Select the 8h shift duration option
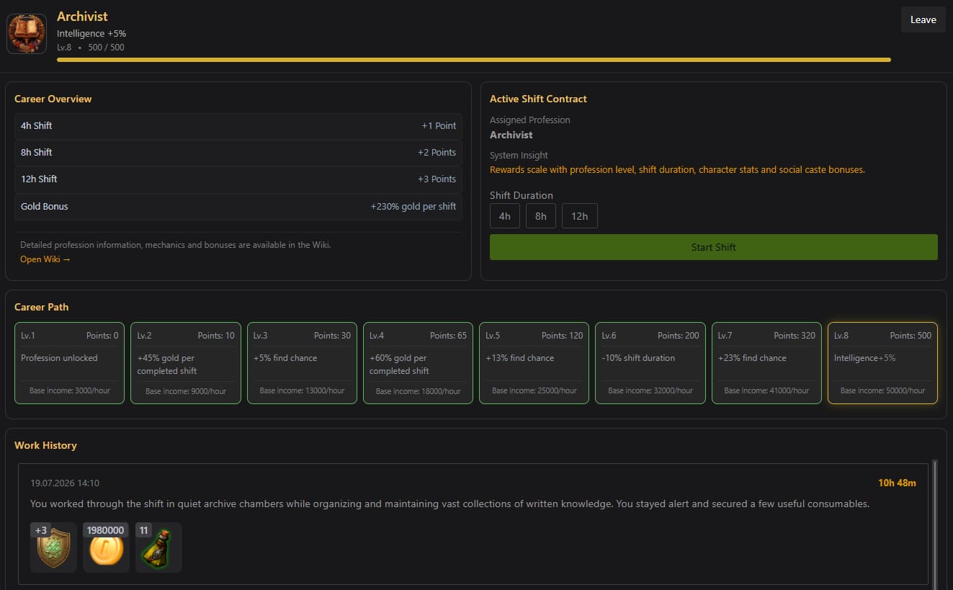This screenshot has height=590, width=953. click(541, 216)
